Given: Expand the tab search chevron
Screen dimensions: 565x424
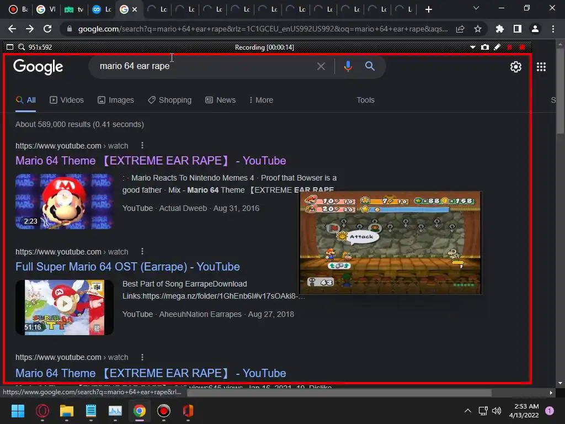Looking at the screenshot, I should coord(476,8).
